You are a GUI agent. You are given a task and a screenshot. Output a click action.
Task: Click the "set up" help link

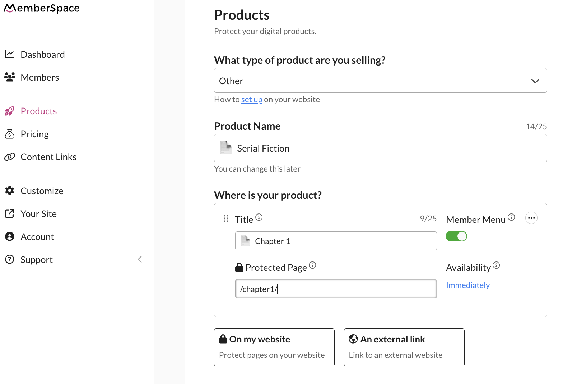251,99
